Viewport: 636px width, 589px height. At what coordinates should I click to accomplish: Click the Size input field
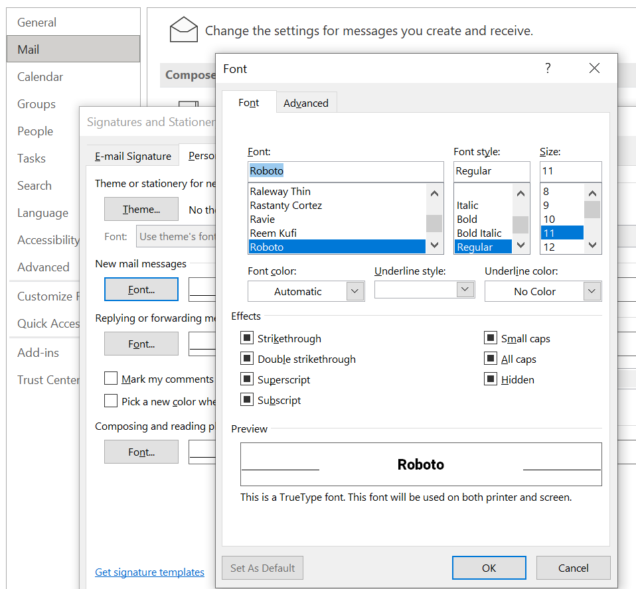coord(570,171)
